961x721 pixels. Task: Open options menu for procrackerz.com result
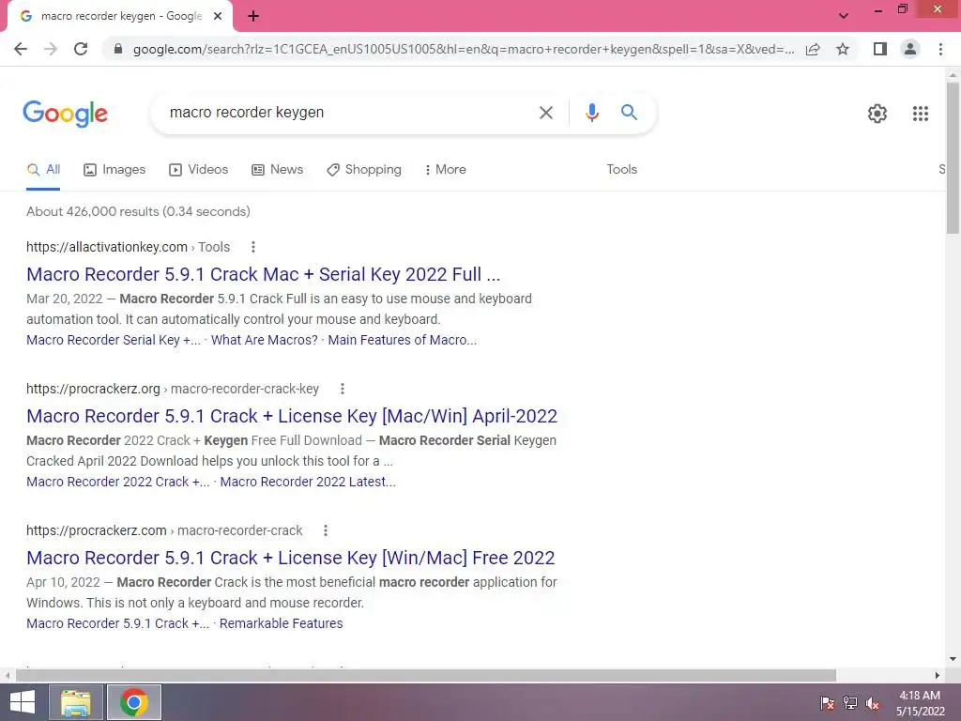(326, 530)
